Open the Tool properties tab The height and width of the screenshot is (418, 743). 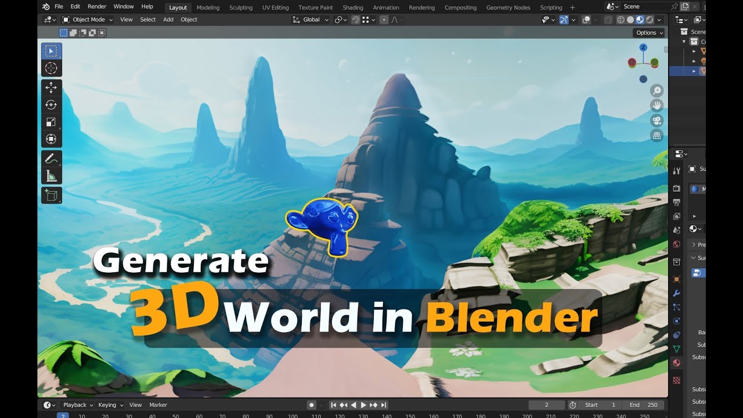click(x=676, y=171)
